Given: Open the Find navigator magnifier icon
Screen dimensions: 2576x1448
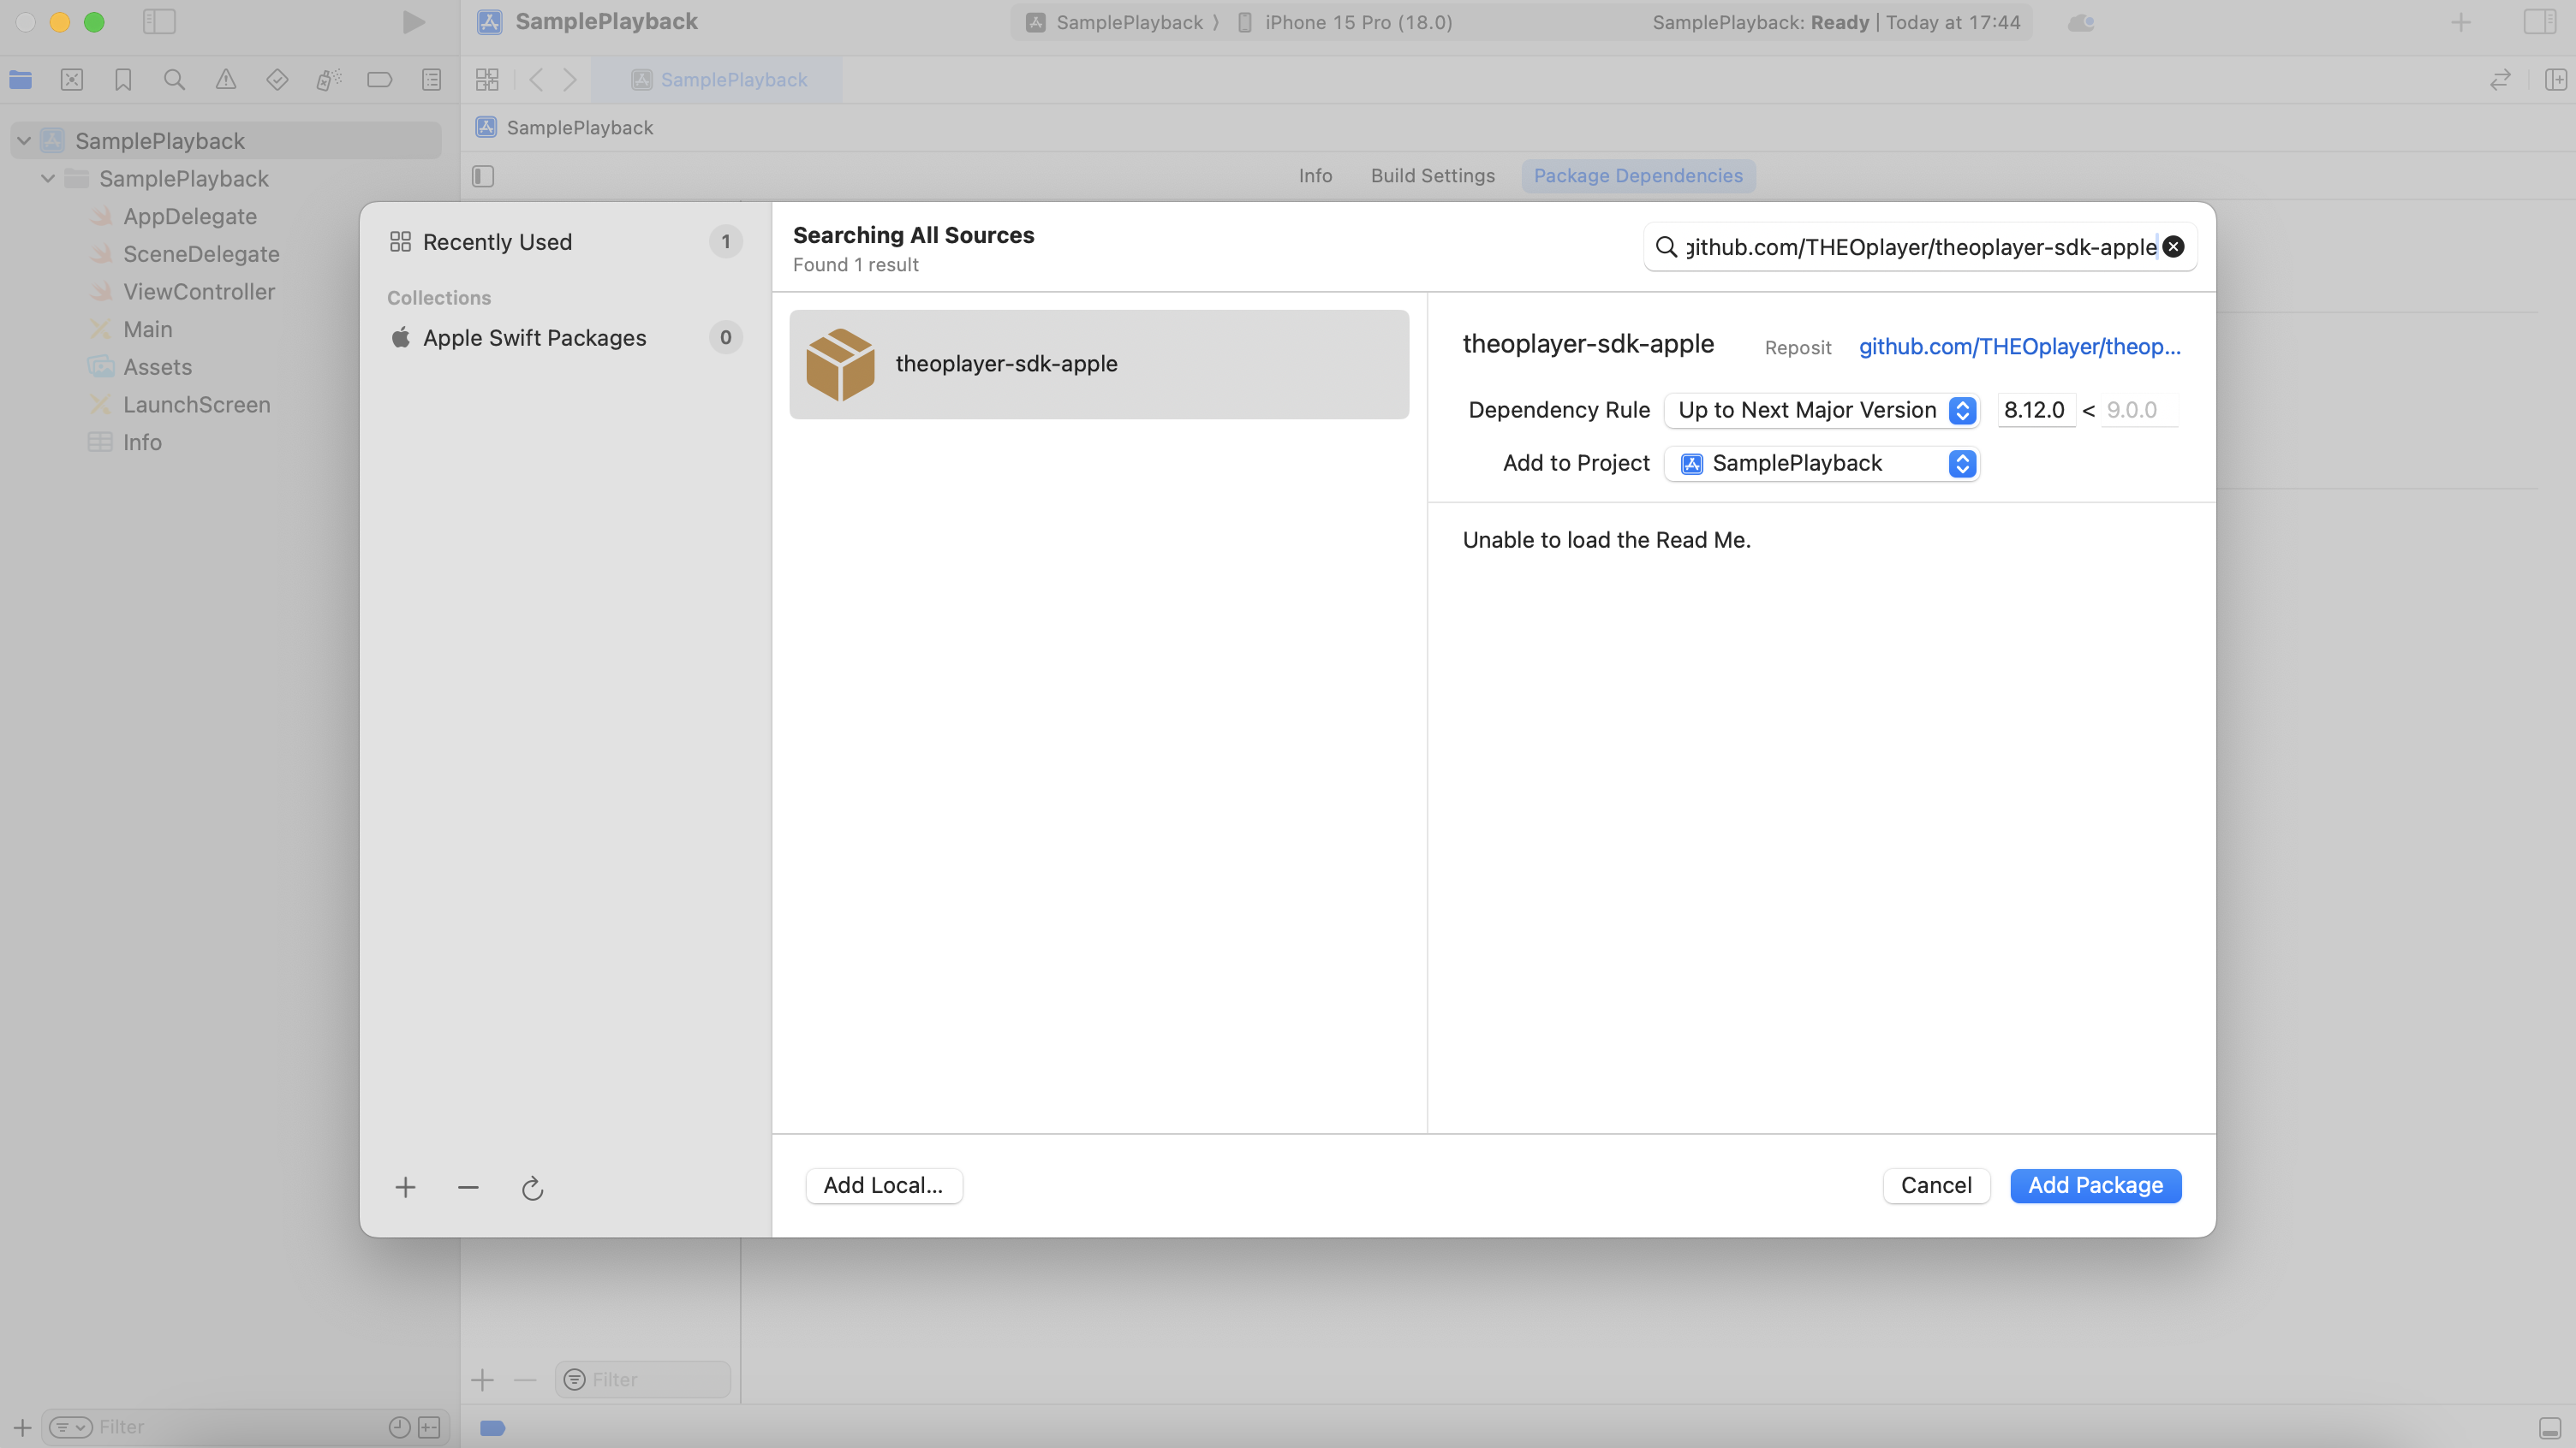Looking at the screenshot, I should (174, 80).
